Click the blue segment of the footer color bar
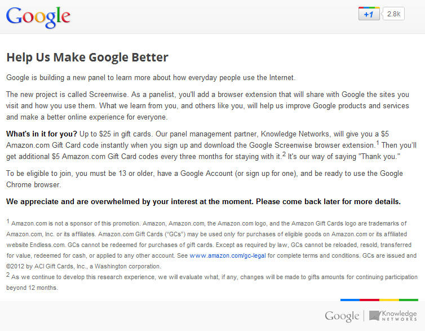The height and width of the screenshot is (331, 425). point(350,300)
